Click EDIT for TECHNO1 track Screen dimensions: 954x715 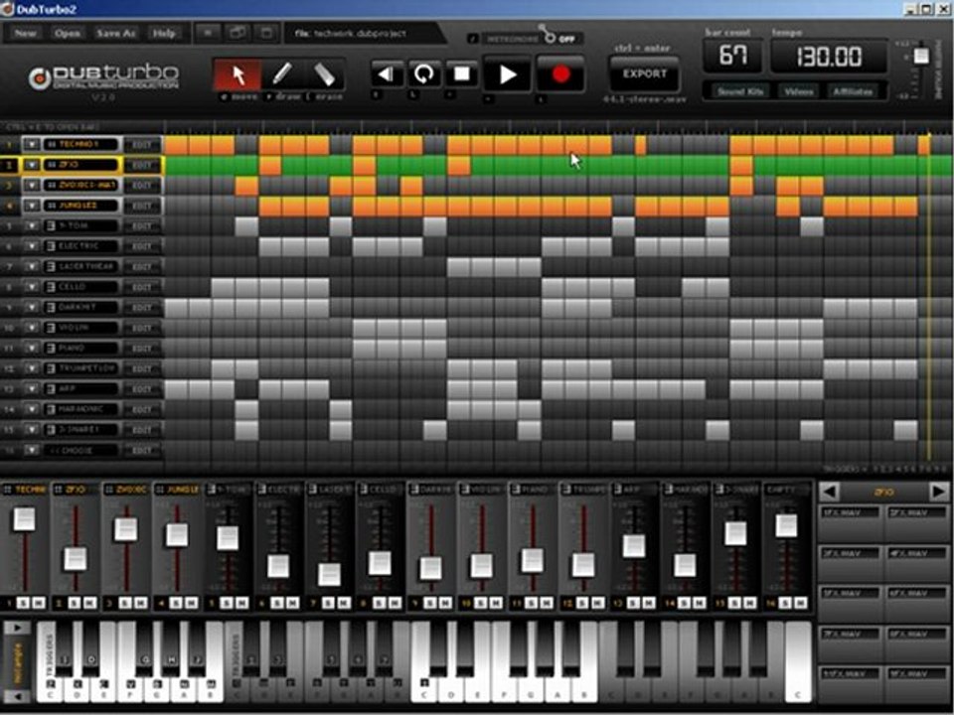[x=142, y=145]
